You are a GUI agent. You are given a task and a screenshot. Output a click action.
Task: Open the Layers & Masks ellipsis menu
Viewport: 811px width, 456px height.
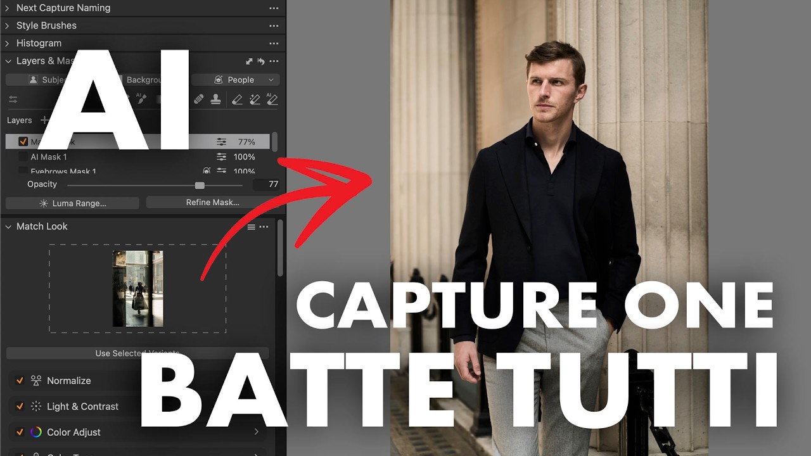(x=274, y=61)
